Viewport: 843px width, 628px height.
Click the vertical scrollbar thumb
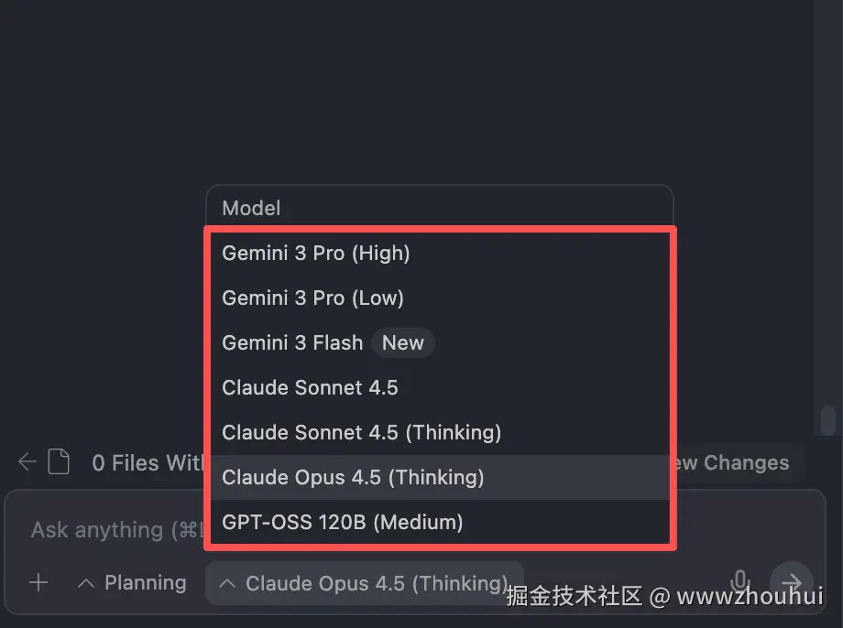pyautogui.click(x=827, y=420)
